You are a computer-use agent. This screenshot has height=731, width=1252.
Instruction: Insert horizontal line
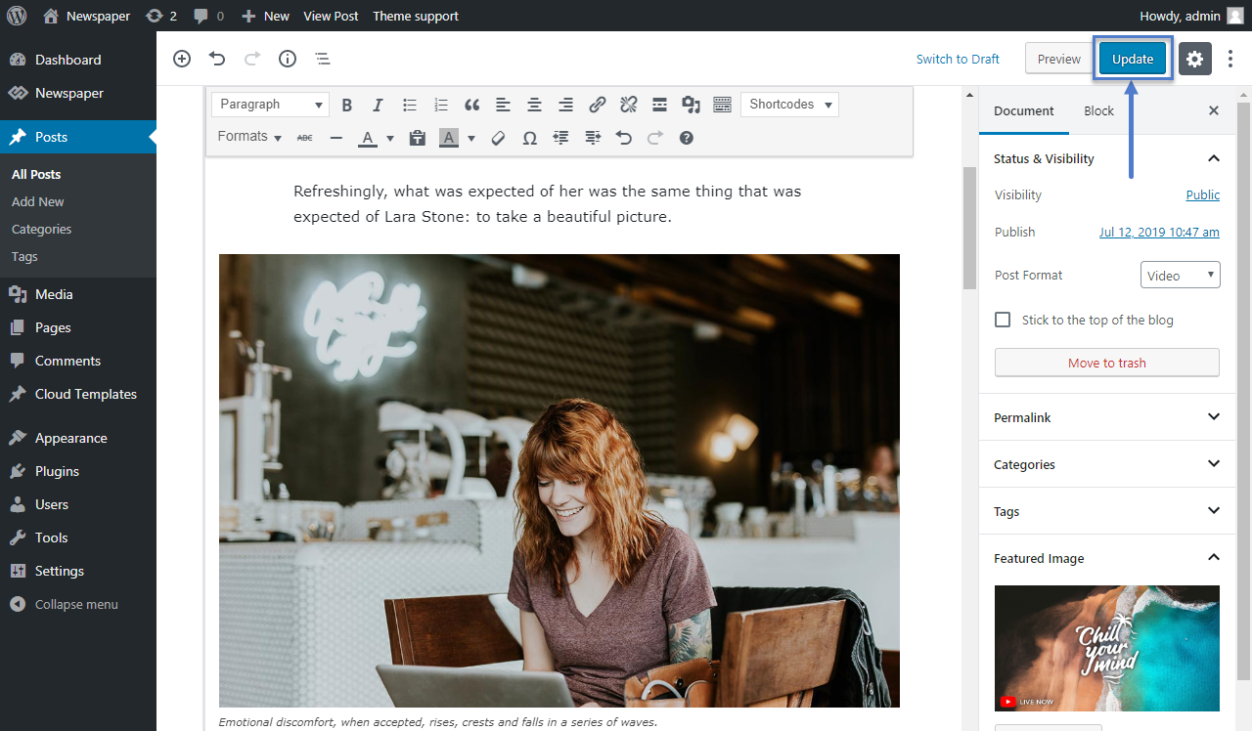[336, 138]
